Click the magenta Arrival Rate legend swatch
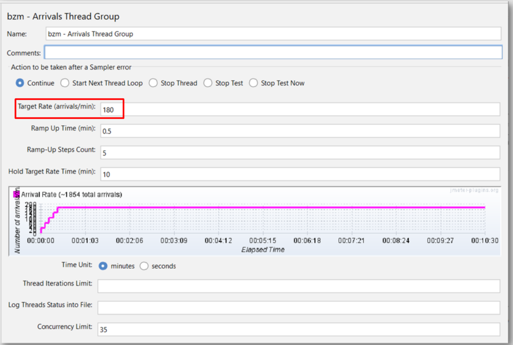 pos(16,194)
